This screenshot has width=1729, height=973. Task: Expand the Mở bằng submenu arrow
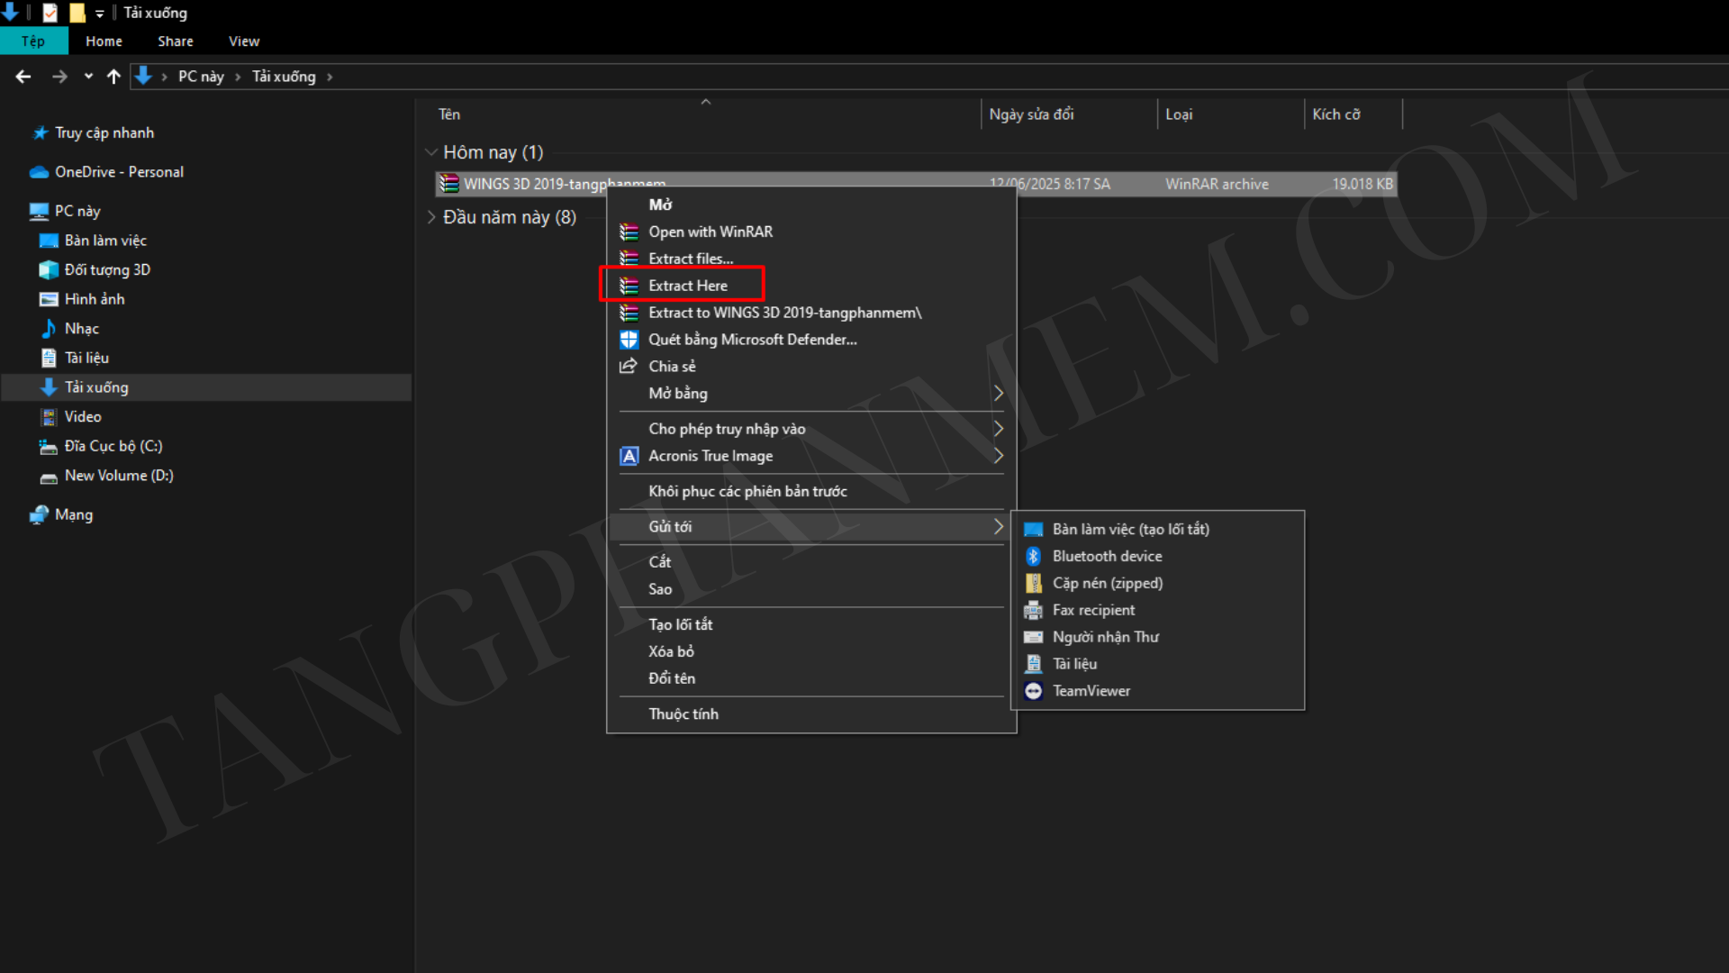[998, 394]
